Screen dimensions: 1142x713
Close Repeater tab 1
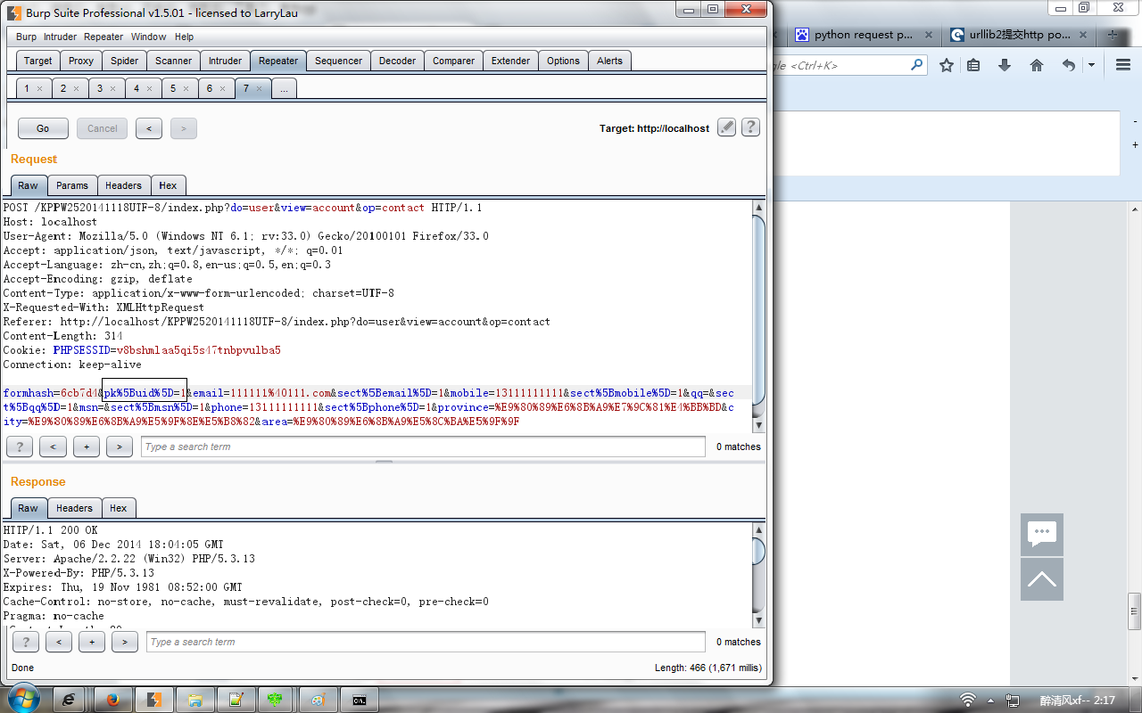[x=40, y=89]
